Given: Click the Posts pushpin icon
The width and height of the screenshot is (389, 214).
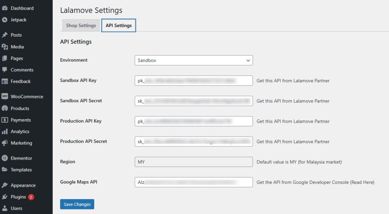Looking at the screenshot, I should coord(5,35).
